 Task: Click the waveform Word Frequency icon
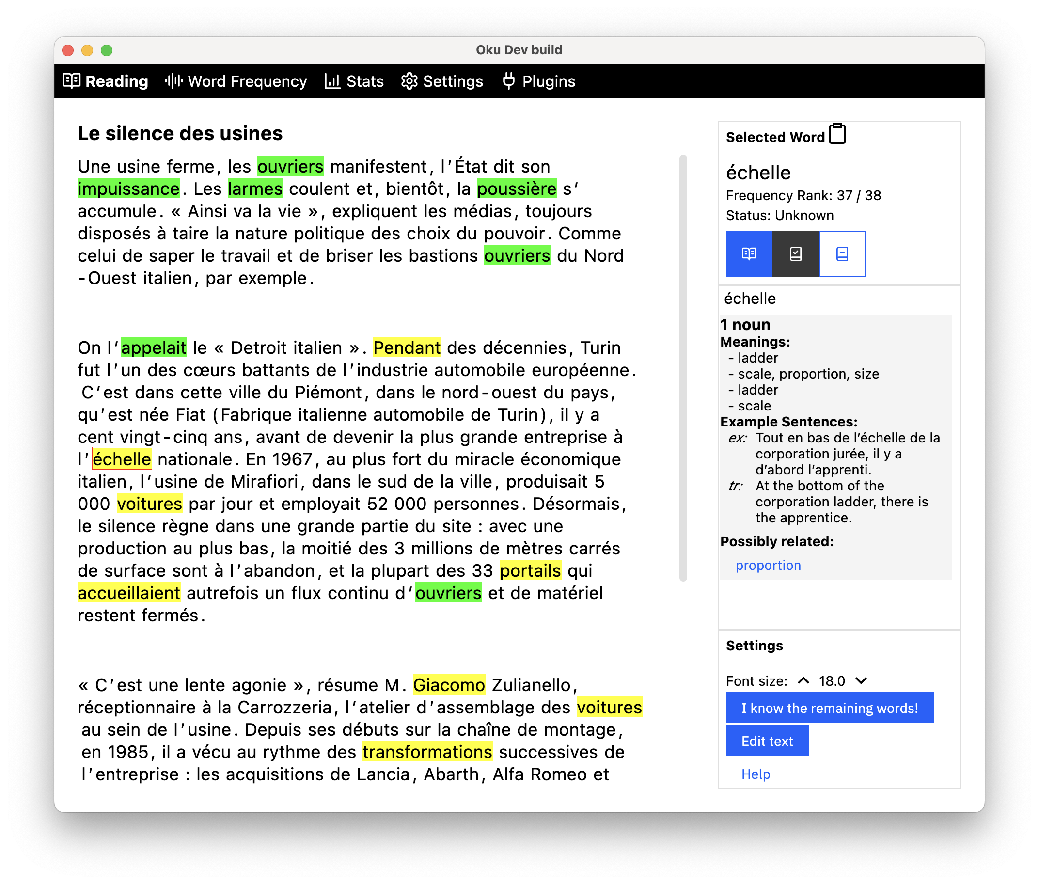click(174, 80)
